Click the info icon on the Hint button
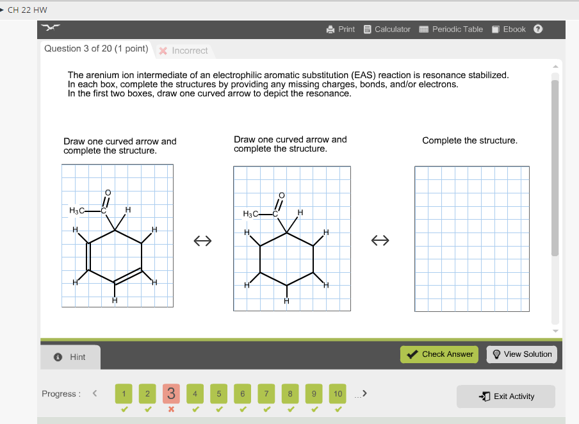The width and height of the screenshot is (579, 424). click(x=58, y=357)
